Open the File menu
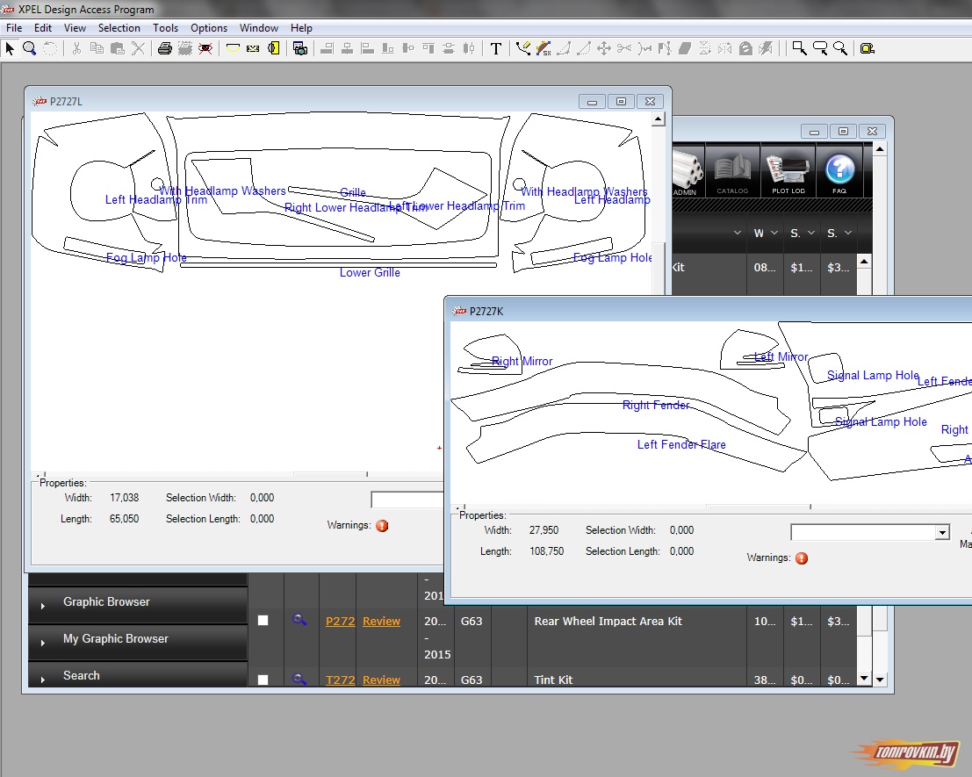Viewport: 972px width, 777px height. pos(14,28)
